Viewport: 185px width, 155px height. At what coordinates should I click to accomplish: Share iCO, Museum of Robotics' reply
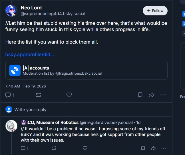tap(153, 148)
